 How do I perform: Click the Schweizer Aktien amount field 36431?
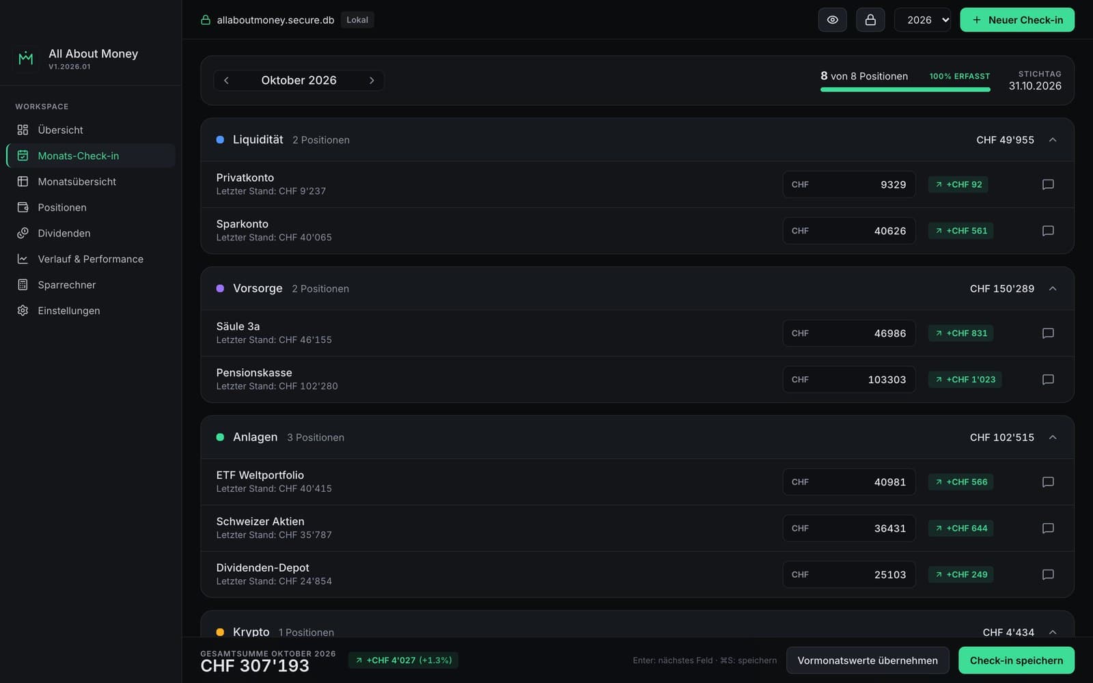pos(849,529)
